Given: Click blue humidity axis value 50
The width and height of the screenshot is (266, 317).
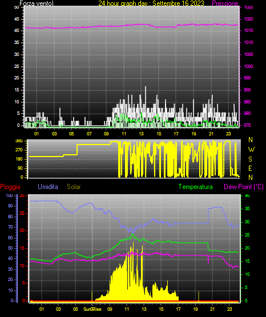Looking at the screenshot, I should [x=10, y=248].
